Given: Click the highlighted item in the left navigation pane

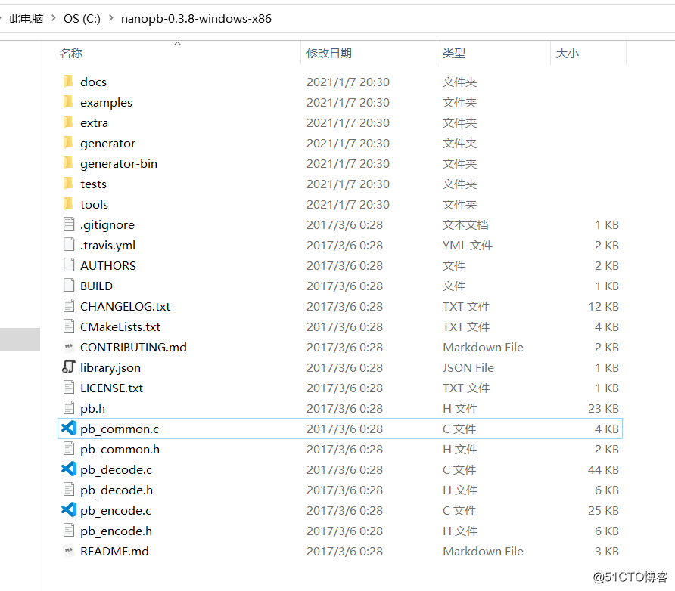Looking at the screenshot, I should [x=20, y=339].
